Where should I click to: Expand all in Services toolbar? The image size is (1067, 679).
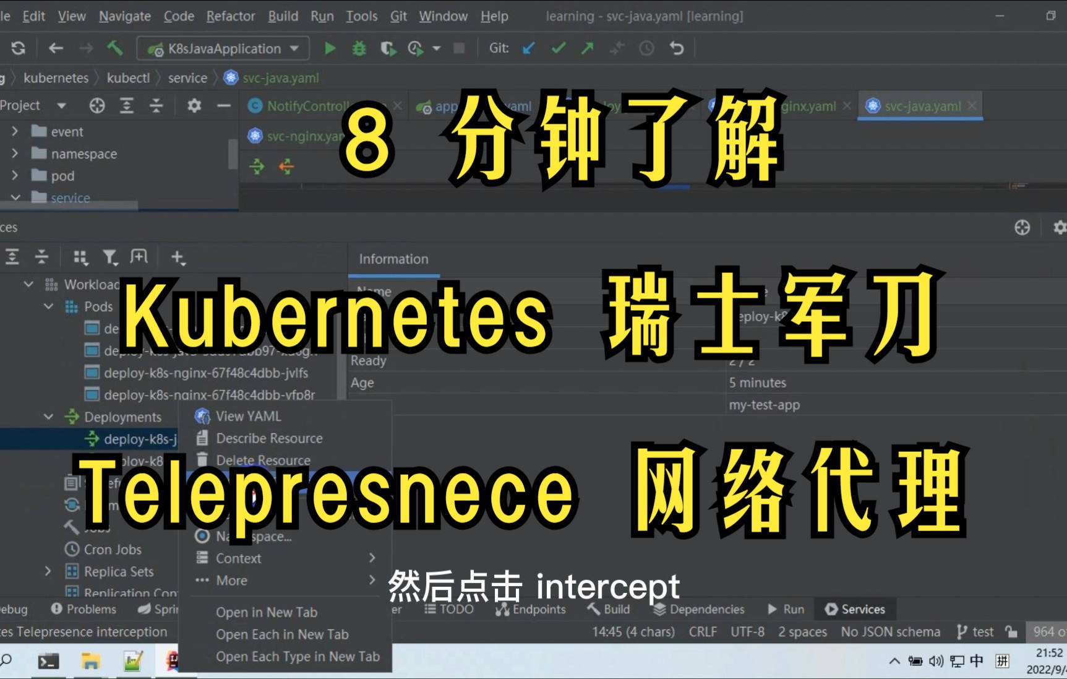(x=12, y=257)
